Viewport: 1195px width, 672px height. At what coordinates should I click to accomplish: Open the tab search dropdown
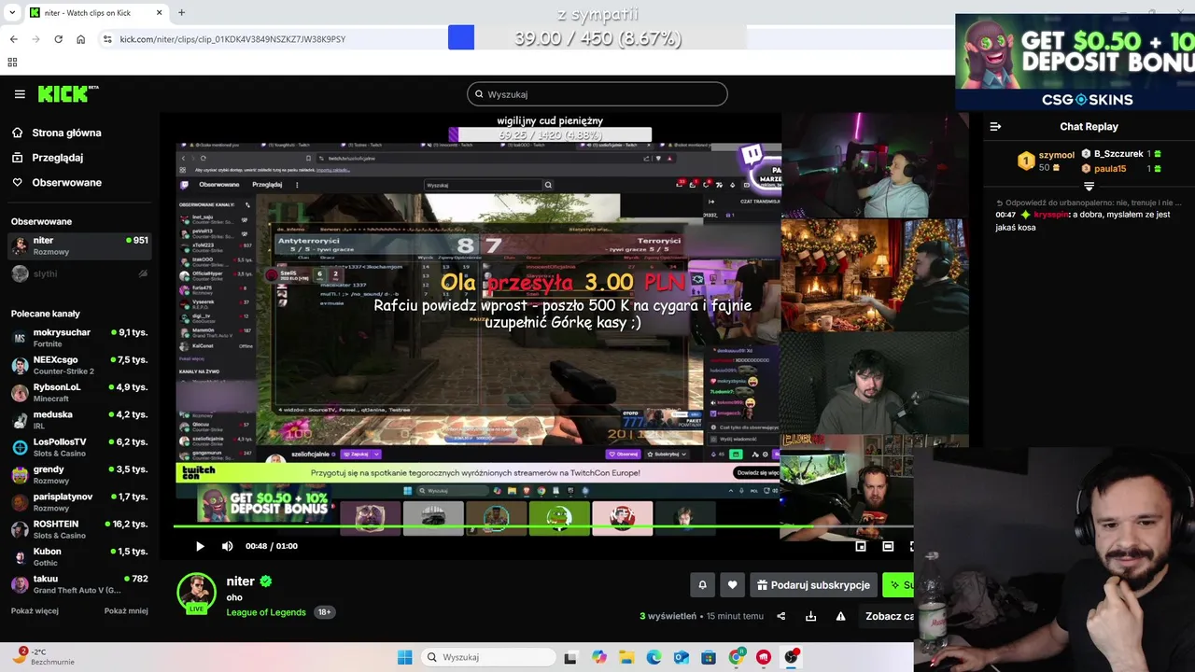13,13
